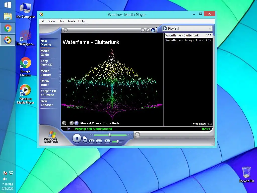Click the play status icon beside Playing text

[x=69, y=129]
